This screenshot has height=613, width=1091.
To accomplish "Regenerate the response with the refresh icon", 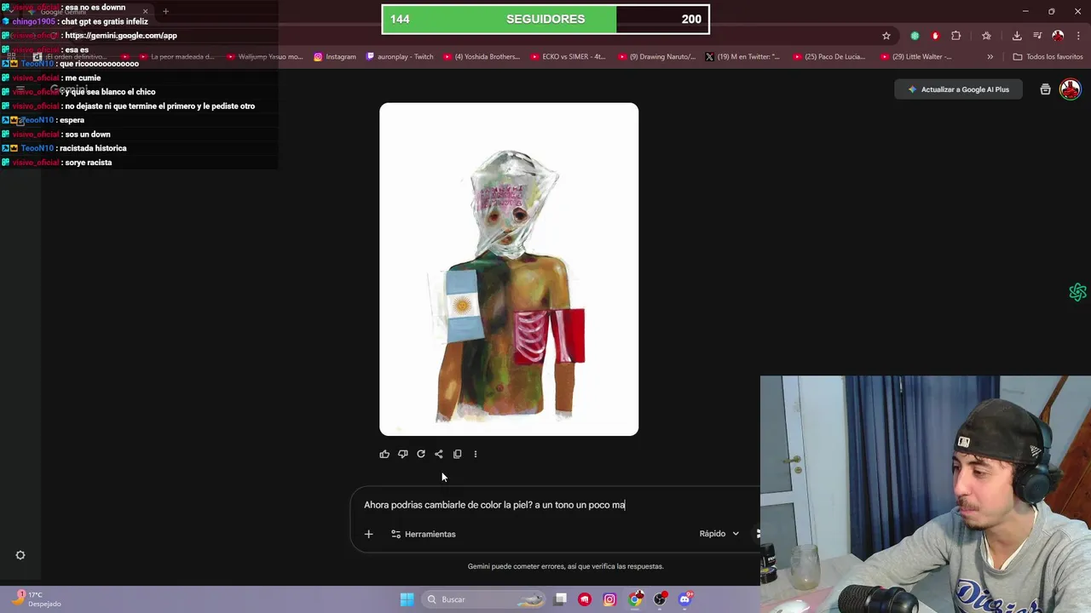I will [421, 454].
